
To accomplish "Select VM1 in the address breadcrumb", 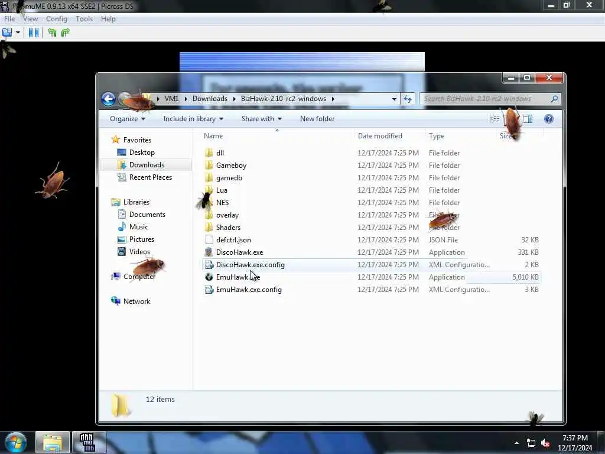I will coord(171,99).
